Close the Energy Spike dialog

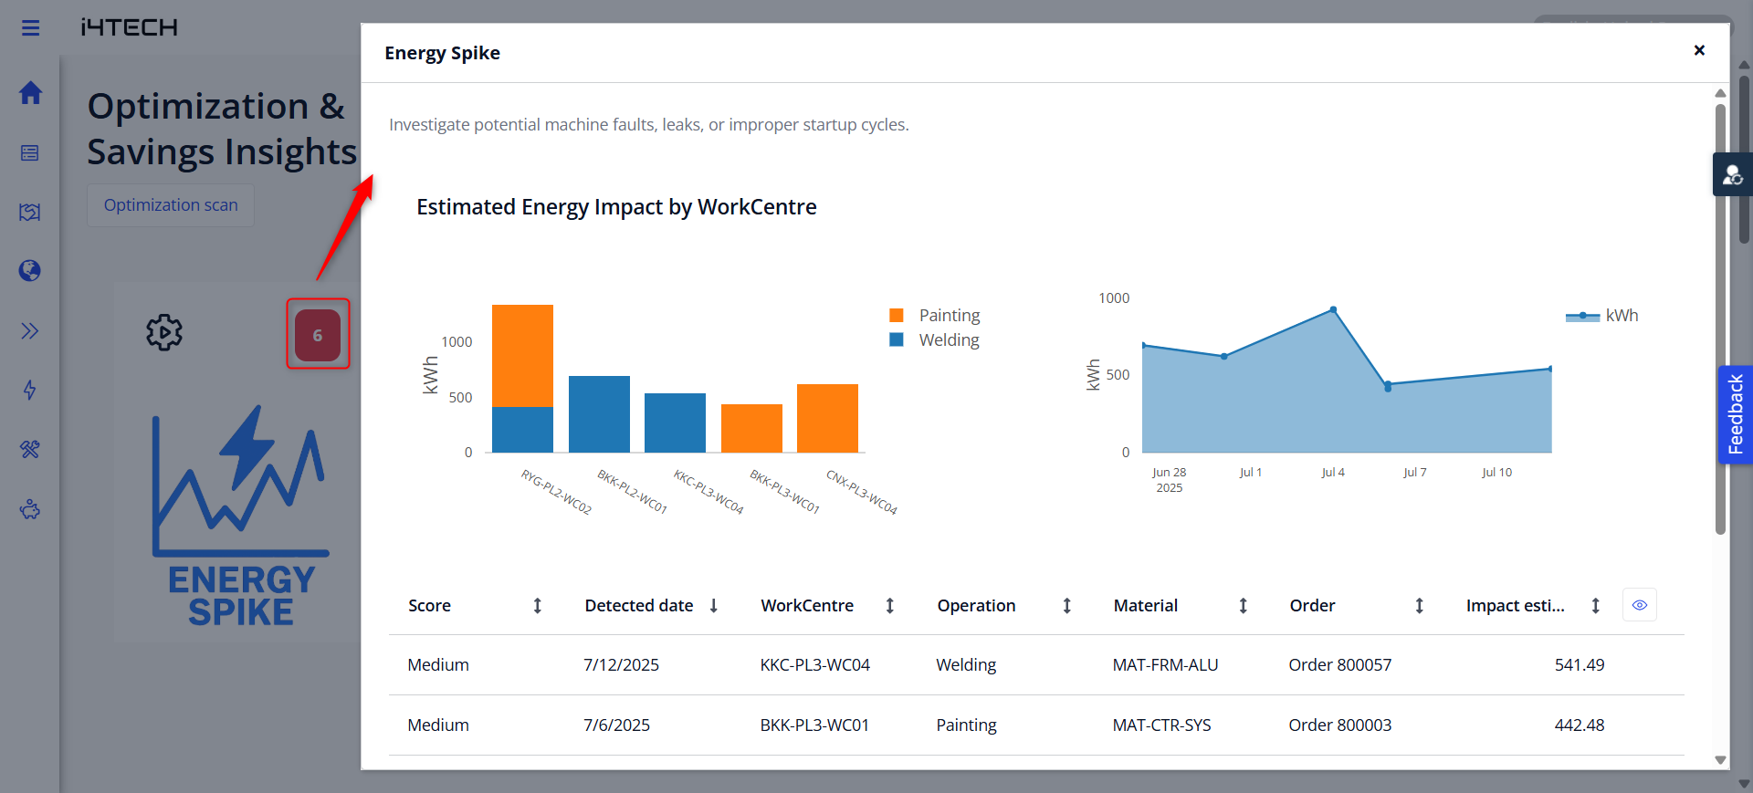(x=1699, y=50)
